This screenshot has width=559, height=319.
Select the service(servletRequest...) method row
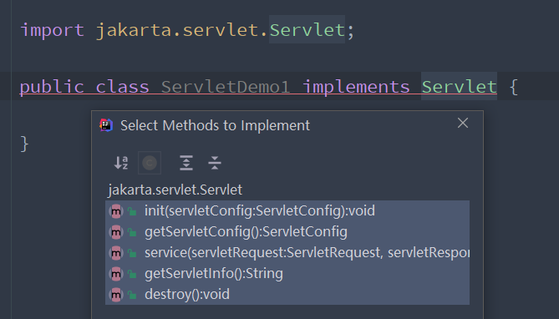pos(287,253)
